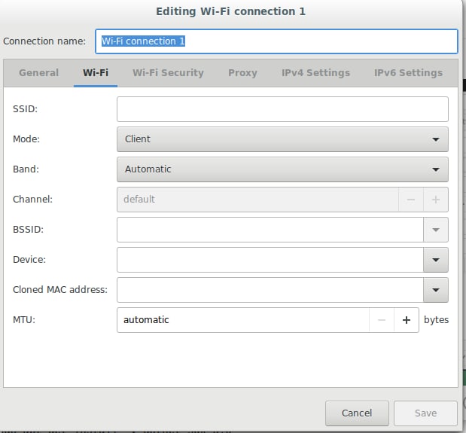The width and height of the screenshot is (466, 433).
Task: Click the Save button
Action: pos(425,413)
